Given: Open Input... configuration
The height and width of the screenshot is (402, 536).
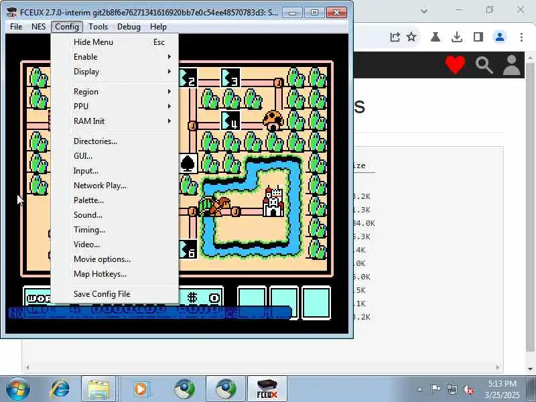Looking at the screenshot, I should click(x=115, y=171).
